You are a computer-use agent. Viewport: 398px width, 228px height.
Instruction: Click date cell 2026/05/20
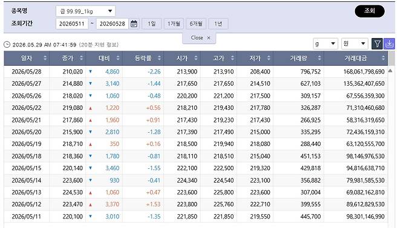pos(27,132)
